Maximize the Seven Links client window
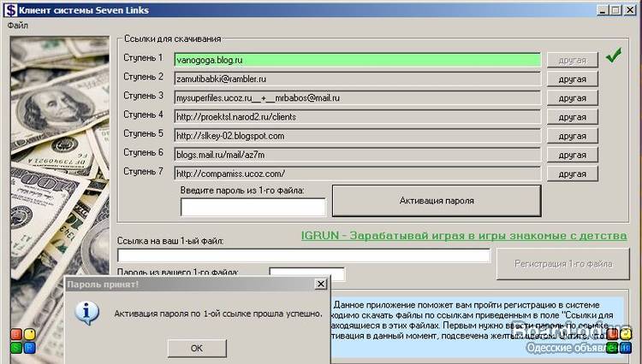 [615, 9]
